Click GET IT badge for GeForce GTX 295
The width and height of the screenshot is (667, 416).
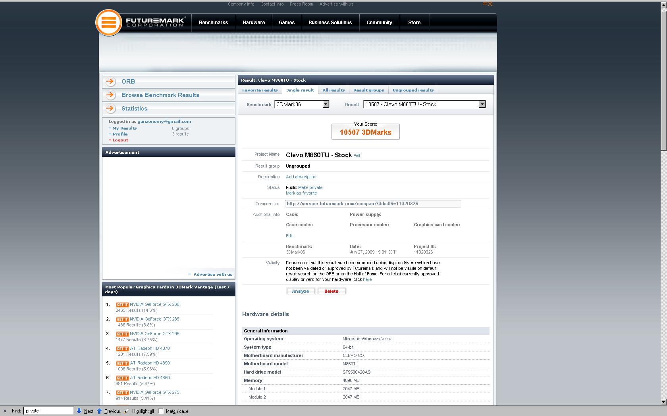click(x=122, y=334)
